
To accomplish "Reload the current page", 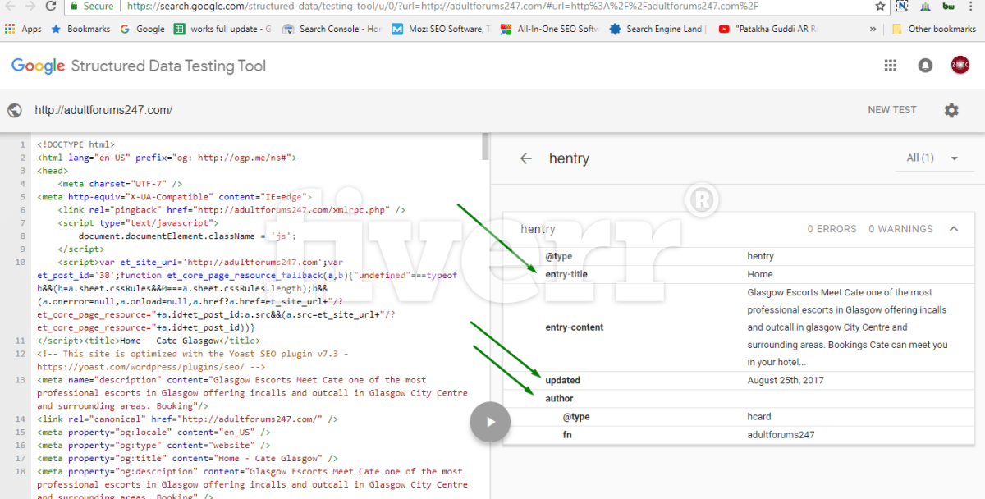I will coord(51,6).
